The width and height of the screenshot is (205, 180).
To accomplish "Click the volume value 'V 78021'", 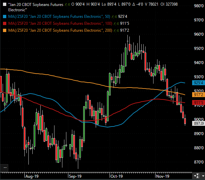I will [152, 4].
